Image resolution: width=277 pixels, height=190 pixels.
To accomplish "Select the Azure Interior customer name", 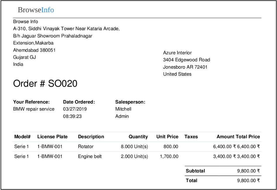I will click(177, 53).
